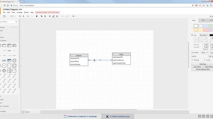Click the unsaved changes save notice
Viewport: 213px width, 119px height.
pos(47,13)
